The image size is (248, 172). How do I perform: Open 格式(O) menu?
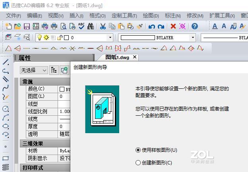coord(97,16)
